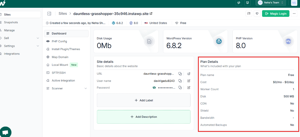300x137 pixels.
Task: Expand the Scanner submenu chevron
Action: tap(86, 89)
